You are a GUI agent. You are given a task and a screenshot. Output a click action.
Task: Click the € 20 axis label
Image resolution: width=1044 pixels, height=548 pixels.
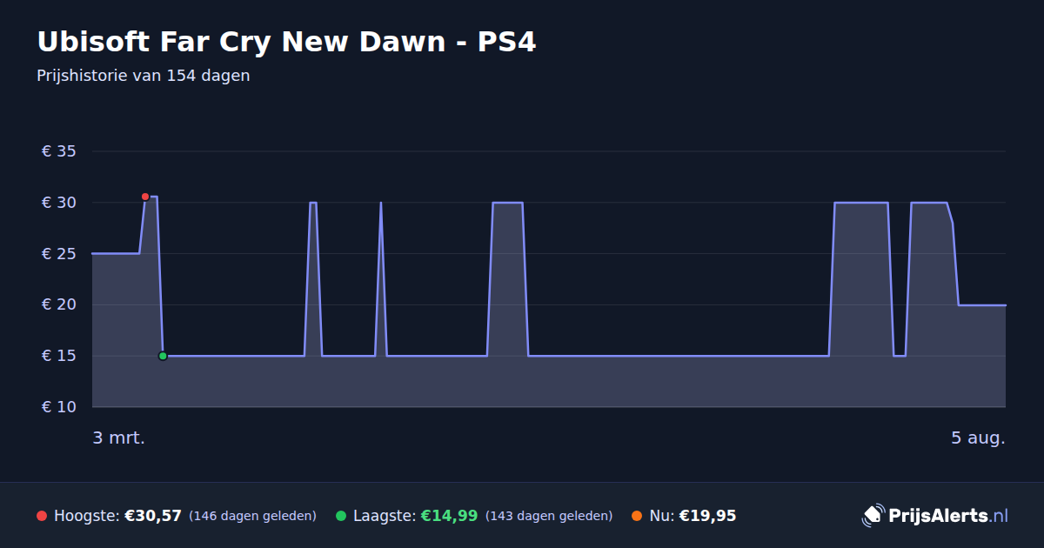click(59, 304)
